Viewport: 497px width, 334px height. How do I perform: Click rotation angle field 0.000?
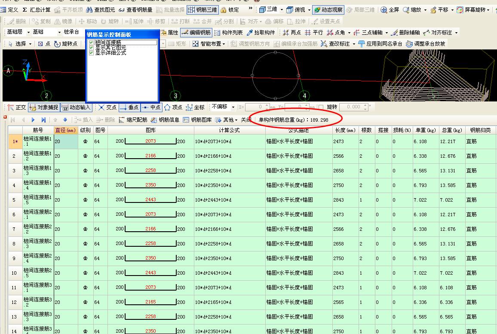click(353, 107)
